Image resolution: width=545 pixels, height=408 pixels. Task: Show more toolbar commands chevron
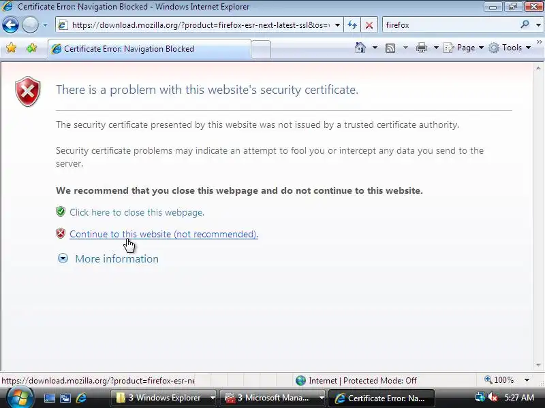(x=539, y=42)
